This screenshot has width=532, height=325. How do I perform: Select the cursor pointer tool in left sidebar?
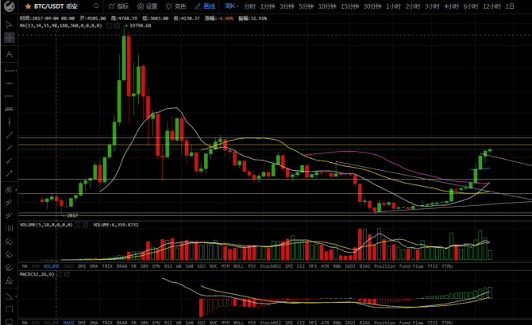pos(9,24)
